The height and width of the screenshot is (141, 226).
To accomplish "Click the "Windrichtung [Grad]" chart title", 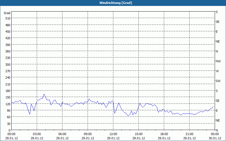I will coord(116,3).
